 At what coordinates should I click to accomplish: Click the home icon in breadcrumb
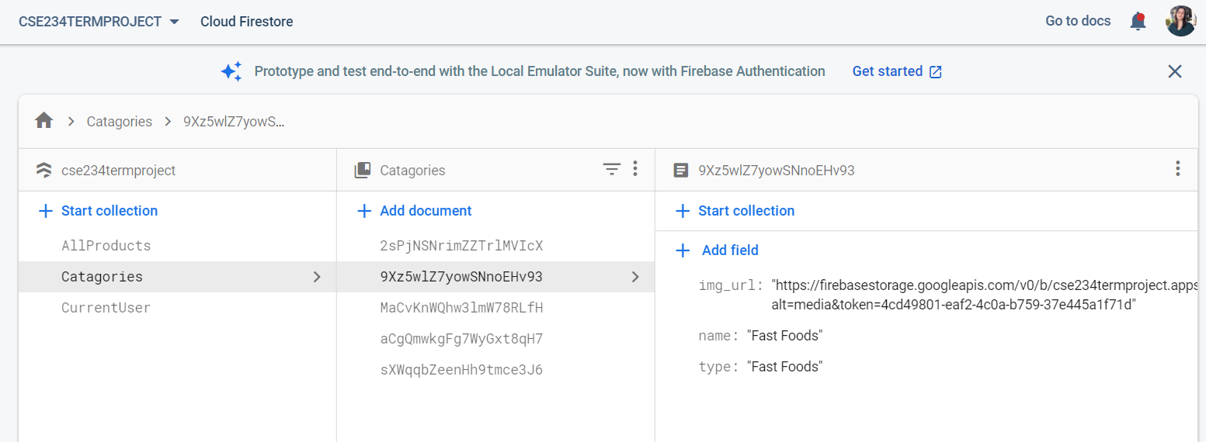[x=44, y=121]
